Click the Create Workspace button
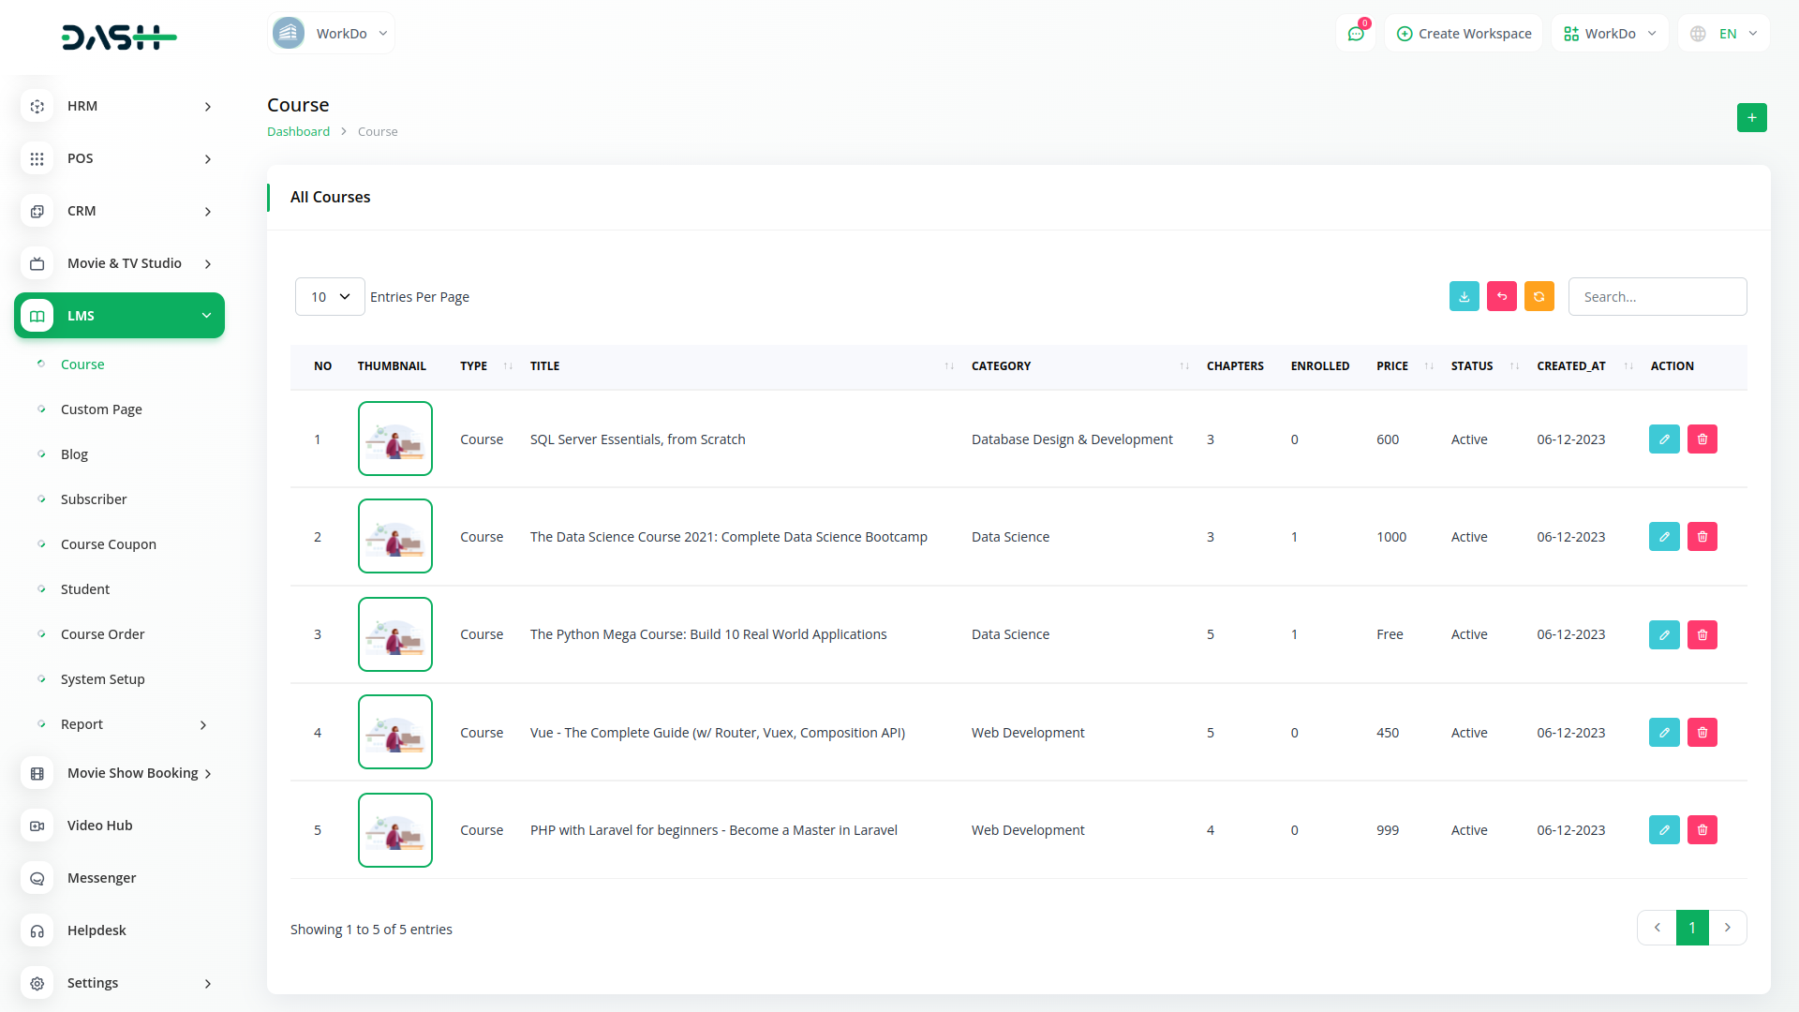The width and height of the screenshot is (1799, 1012). pyautogui.click(x=1464, y=34)
